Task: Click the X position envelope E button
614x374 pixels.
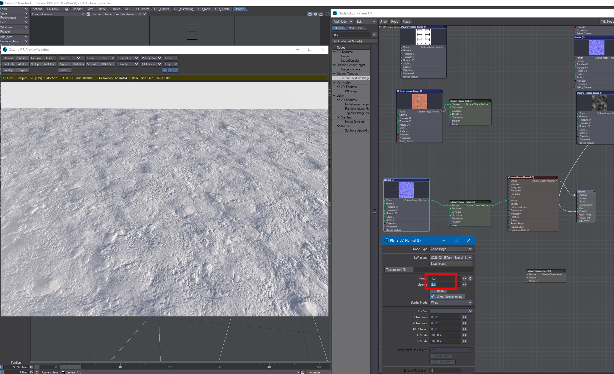Action: point(37,367)
